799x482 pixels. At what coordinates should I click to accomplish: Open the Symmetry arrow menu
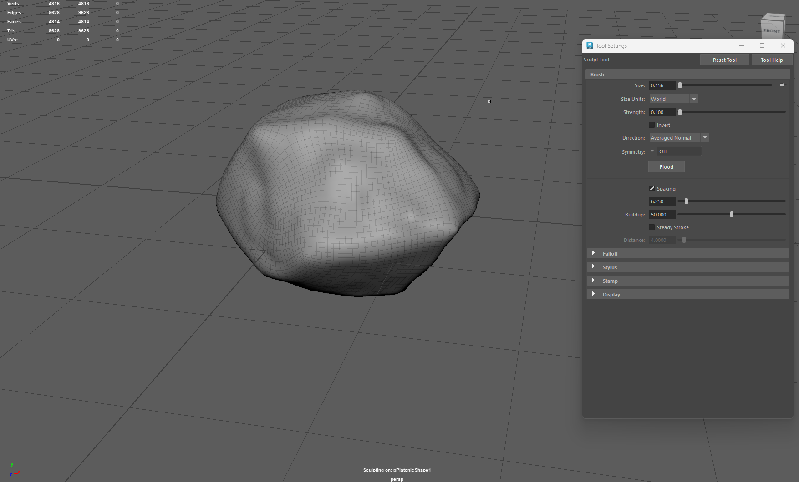(x=652, y=151)
